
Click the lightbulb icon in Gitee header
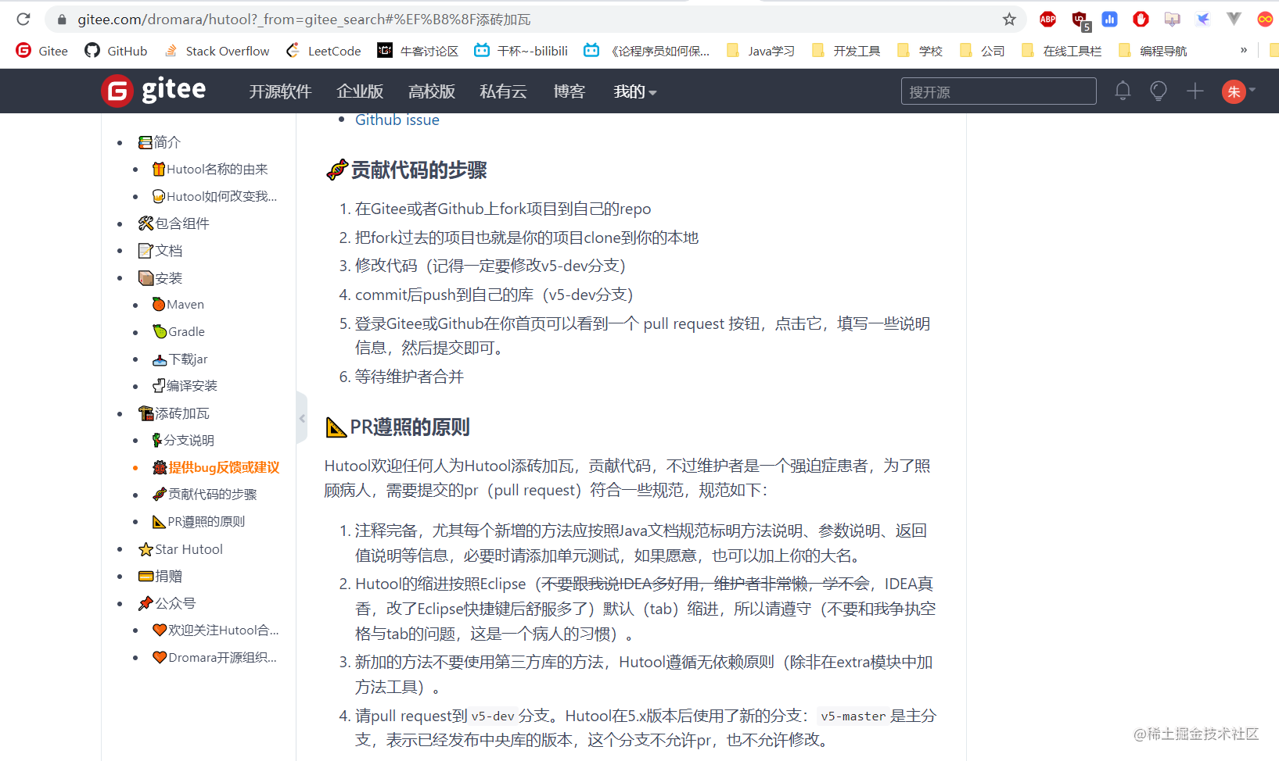pyautogui.click(x=1159, y=91)
